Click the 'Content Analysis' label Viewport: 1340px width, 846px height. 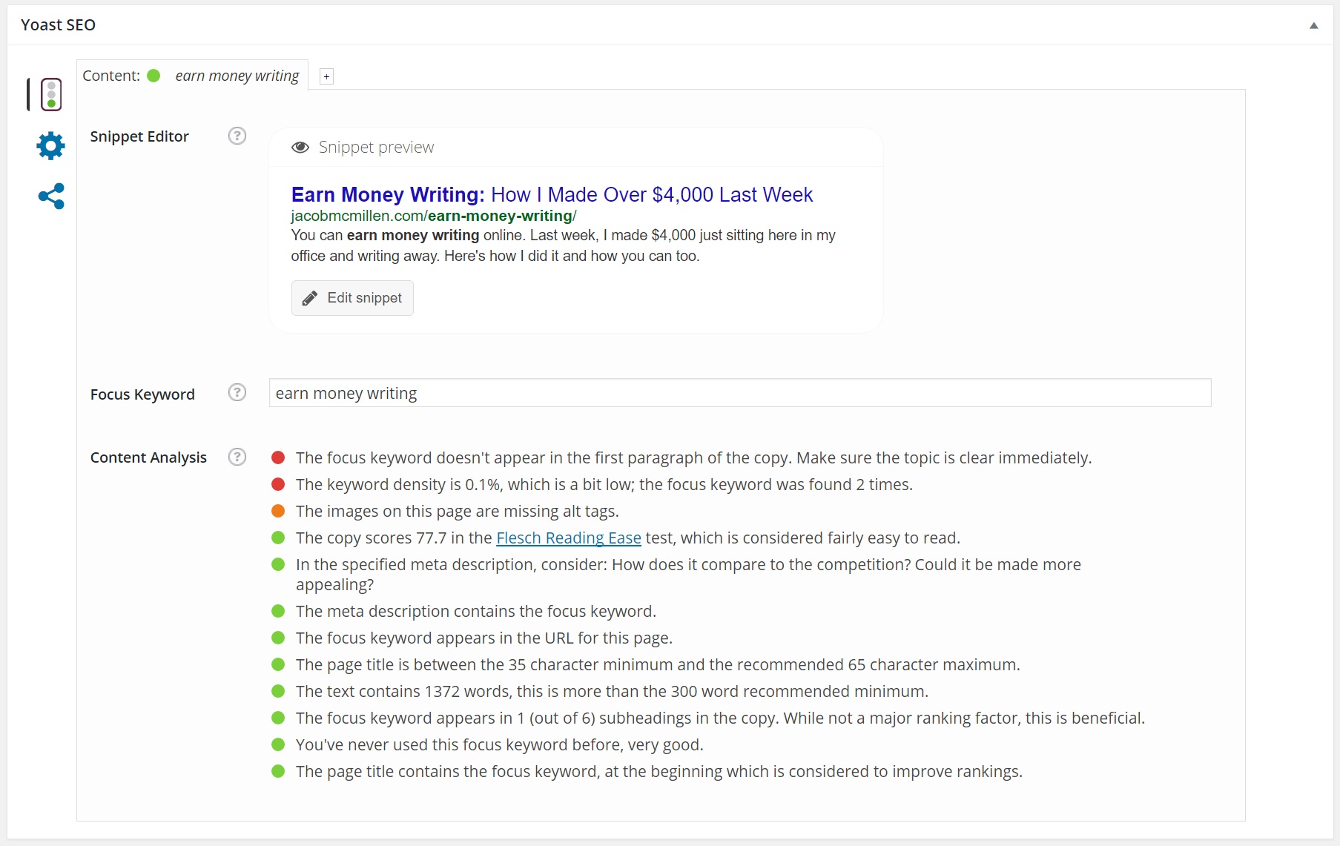tap(148, 457)
